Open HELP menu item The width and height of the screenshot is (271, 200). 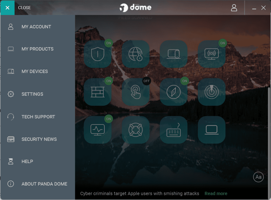pyautogui.click(x=38, y=161)
